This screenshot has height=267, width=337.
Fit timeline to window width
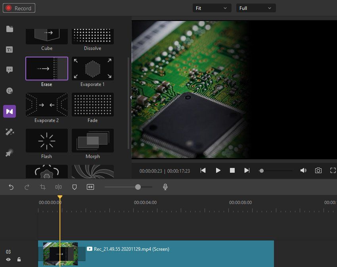pos(90,187)
